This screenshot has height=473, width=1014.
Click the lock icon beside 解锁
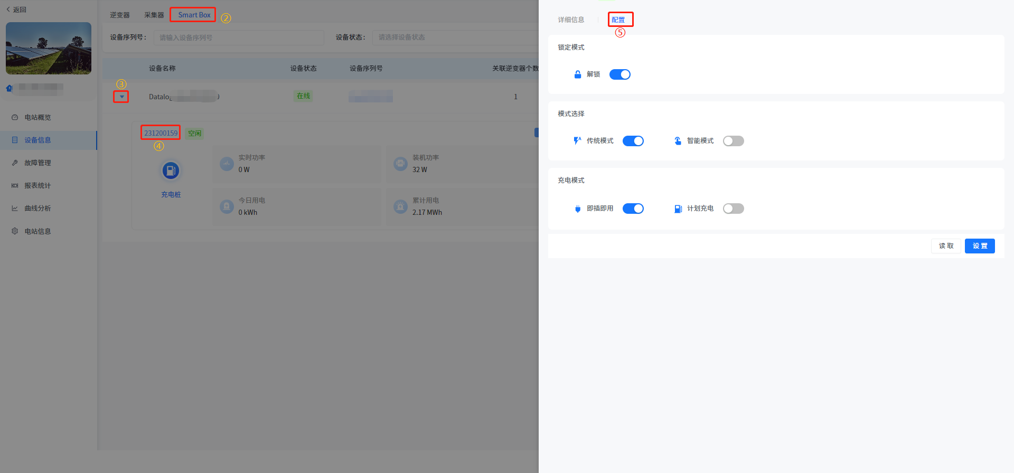pyautogui.click(x=578, y=74)
